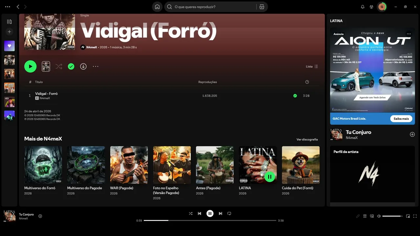Open the small album art preview button
420x236 pixels.
coord(46,67)
